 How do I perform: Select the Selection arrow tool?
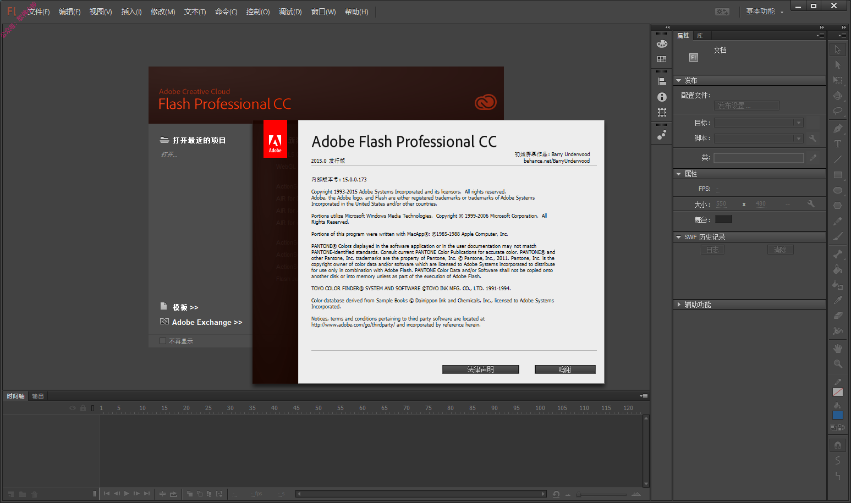[837, 49]
